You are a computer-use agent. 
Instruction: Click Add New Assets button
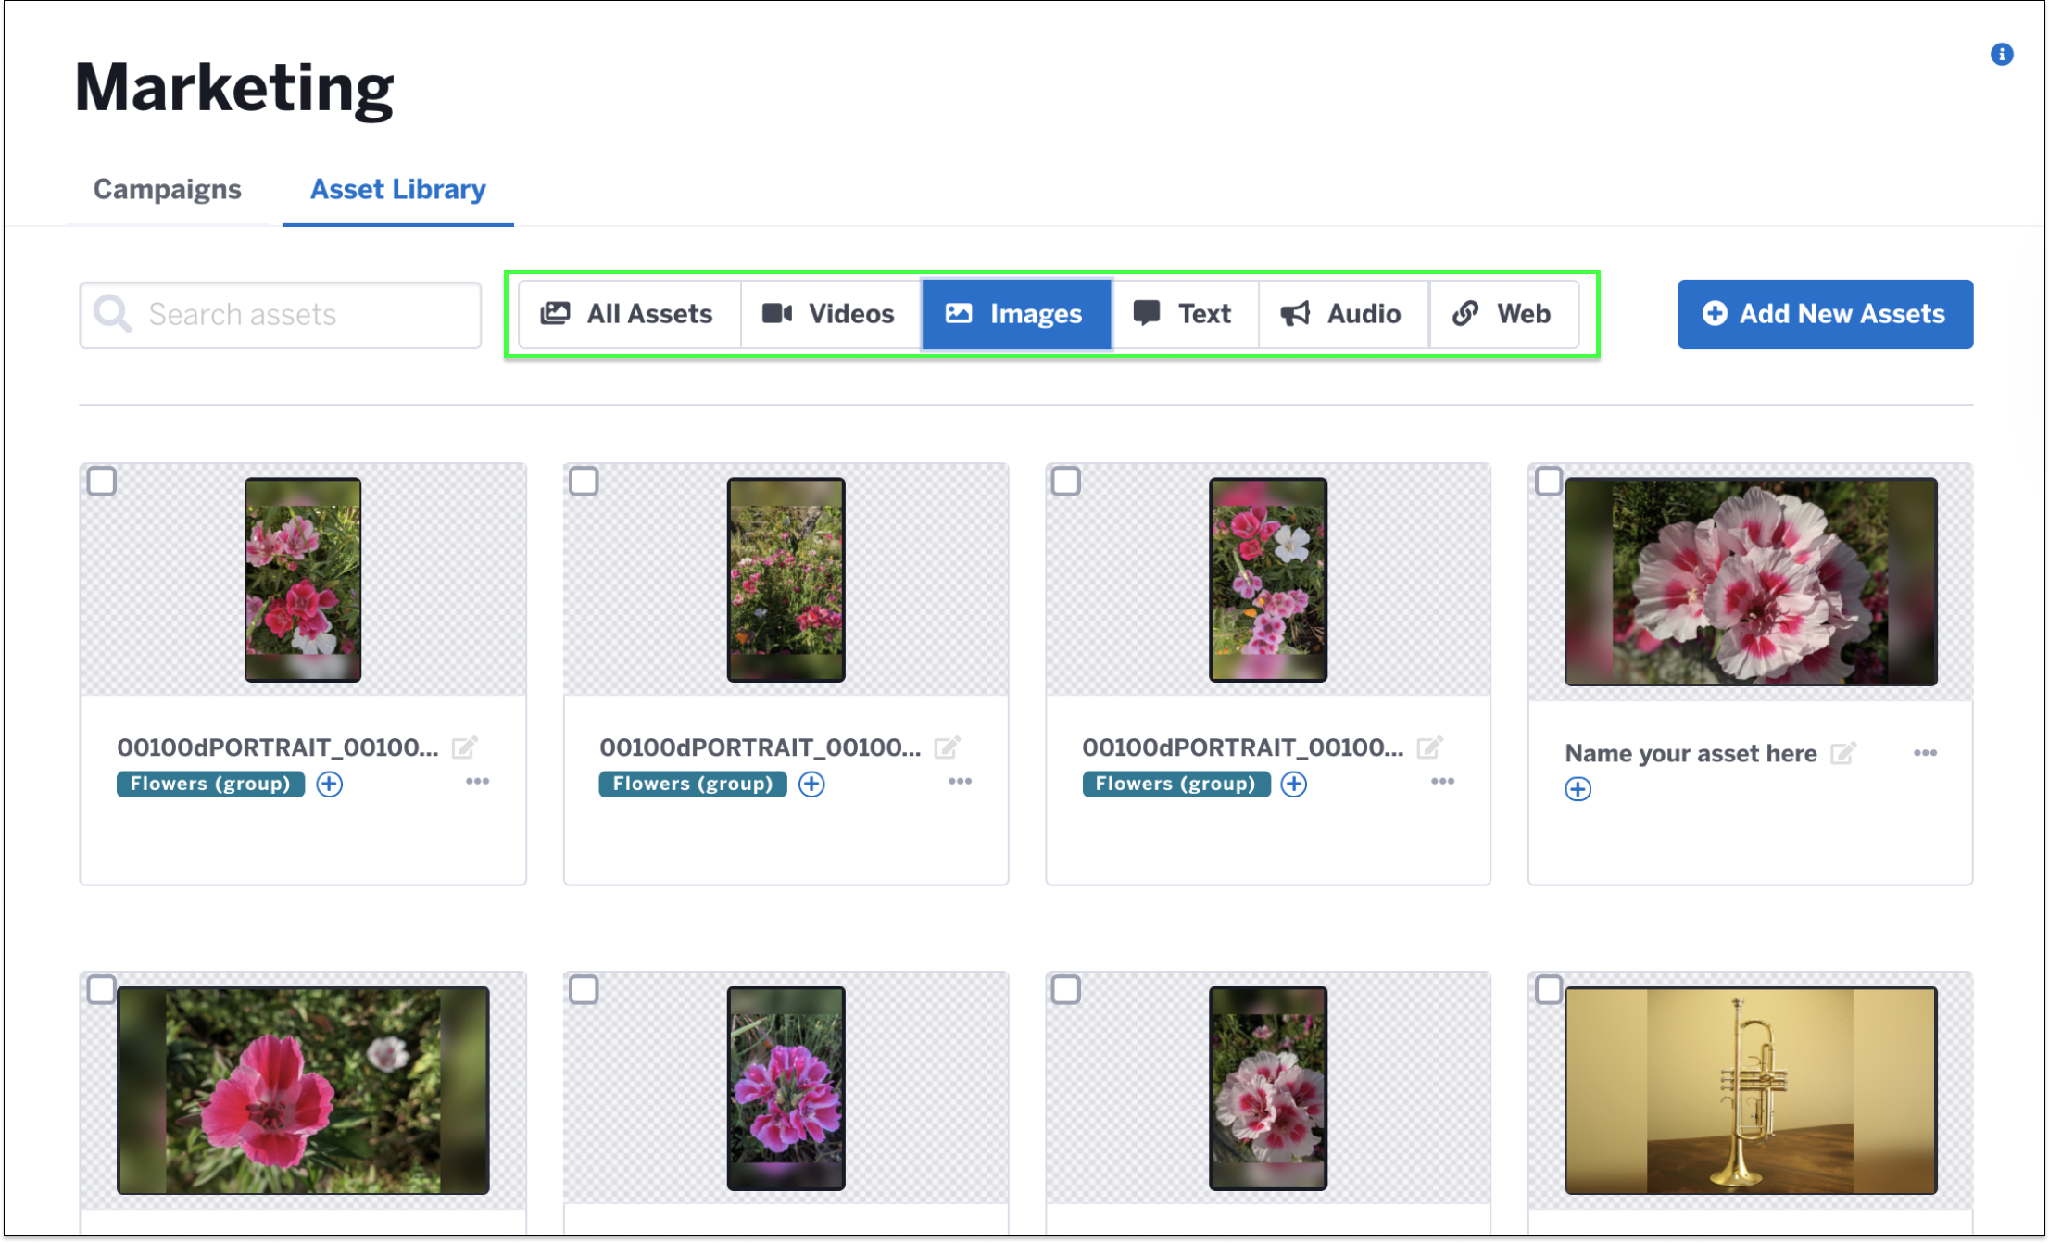1825,314
